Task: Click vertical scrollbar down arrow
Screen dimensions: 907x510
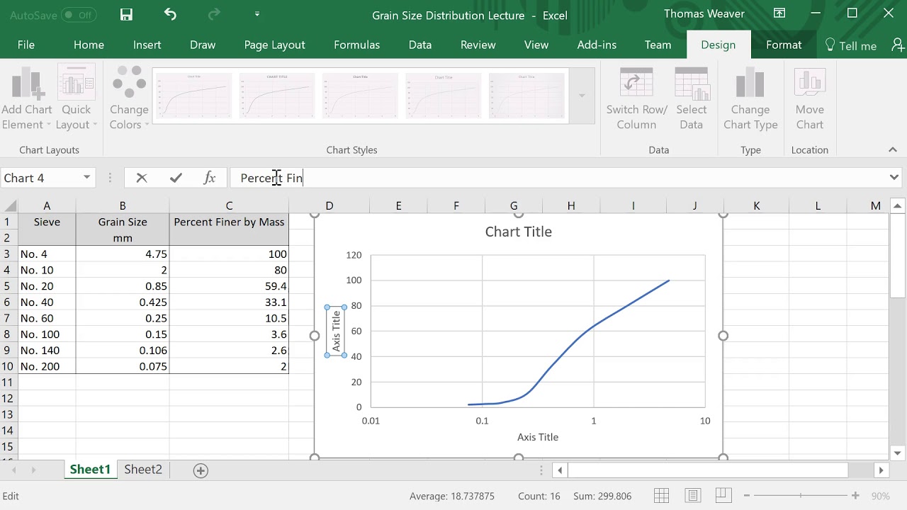Action: pos(898,453)
